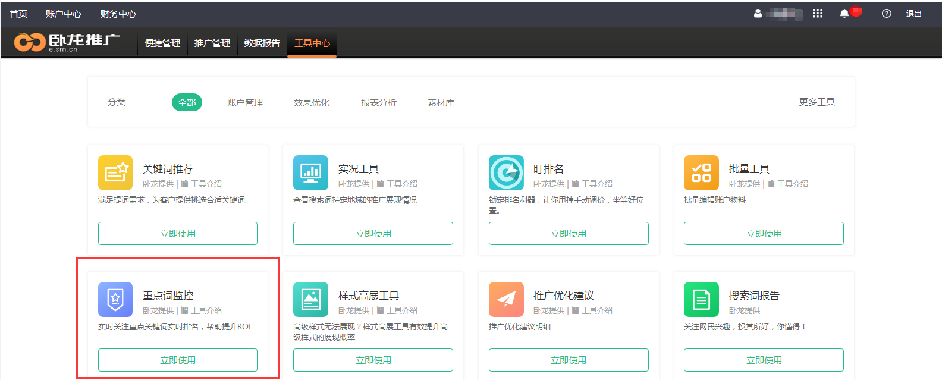The width and height of the screenshot is (942, 380).
Task: Select the 全部 category filter
Action: (x=187, y=102)
